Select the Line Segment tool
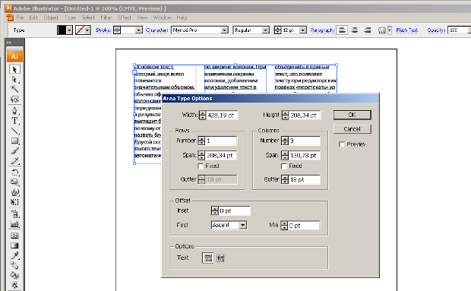The width and height of the screenshot is (471, 291). (x=14, y=131)
